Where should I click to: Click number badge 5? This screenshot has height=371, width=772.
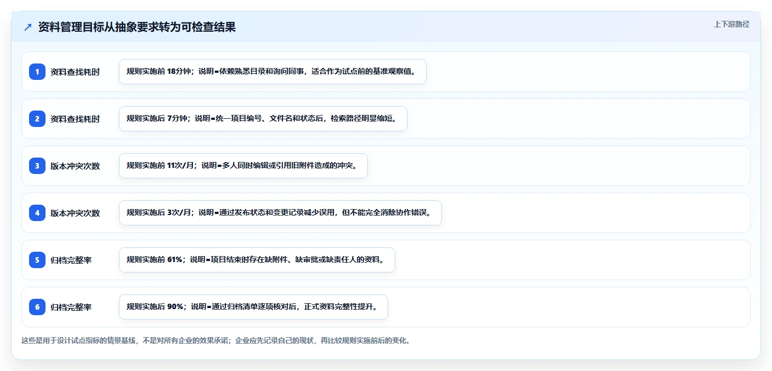coord(37,260)
